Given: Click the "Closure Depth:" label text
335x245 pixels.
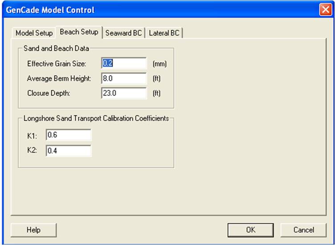Looking at the screenshot, I should point(49,94).
